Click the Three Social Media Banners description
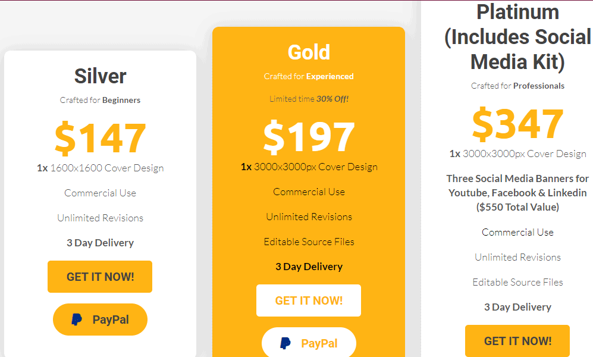The height and width of the screenshot is (357, 593). pos(517,193)
